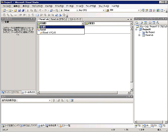Open the output source 出力元の表示 dropdown
Viewport: 168px width, 132px height.
point(50,100)
